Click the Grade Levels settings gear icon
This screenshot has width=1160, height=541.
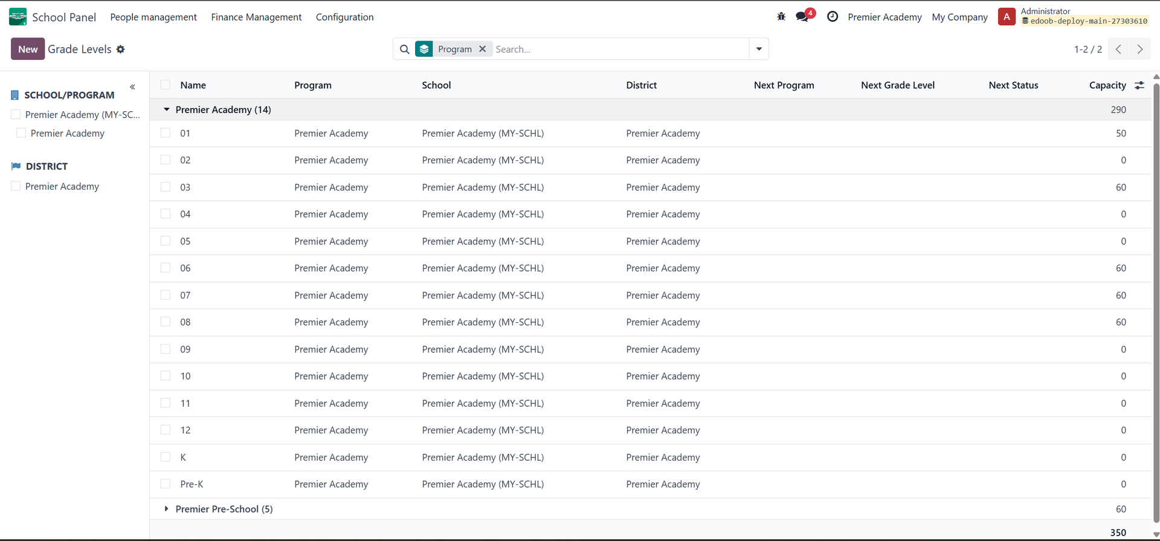click(x=121, y=50)
